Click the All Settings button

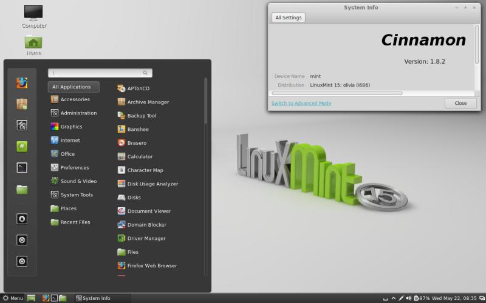coord(288,18)
